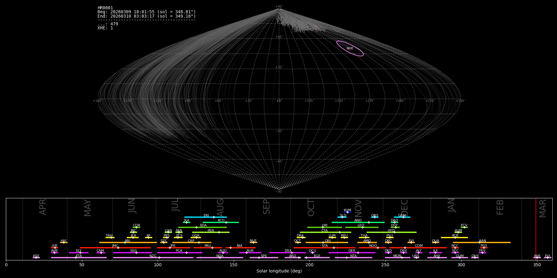
Task: Click the FED shower label
Action: 484,246
